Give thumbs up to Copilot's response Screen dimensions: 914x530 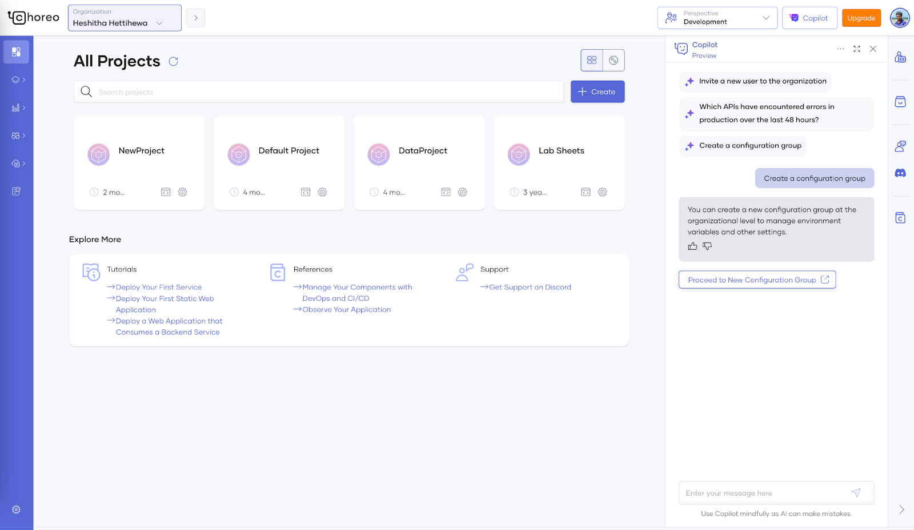pos(692,246)
